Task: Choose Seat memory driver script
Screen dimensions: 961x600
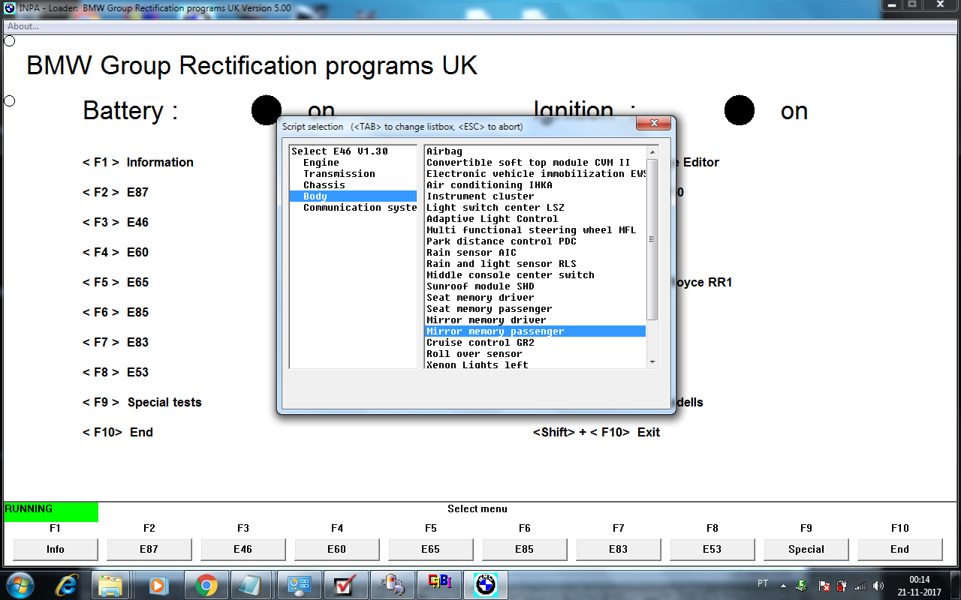Action: coord(535,298)
